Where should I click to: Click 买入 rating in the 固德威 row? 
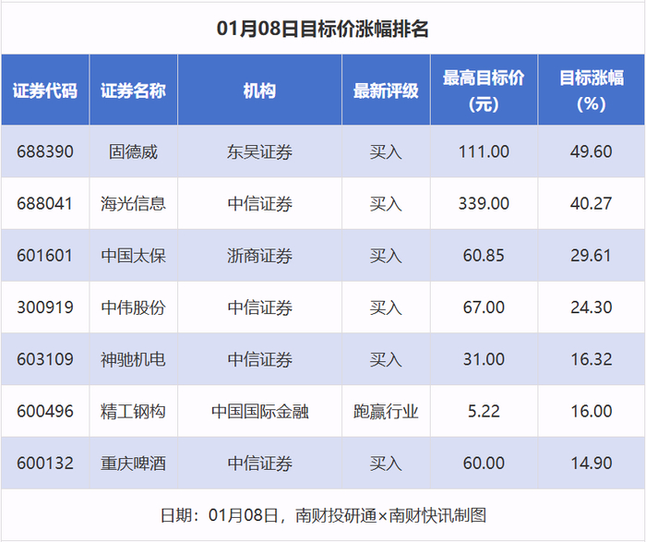click(386, 151)
